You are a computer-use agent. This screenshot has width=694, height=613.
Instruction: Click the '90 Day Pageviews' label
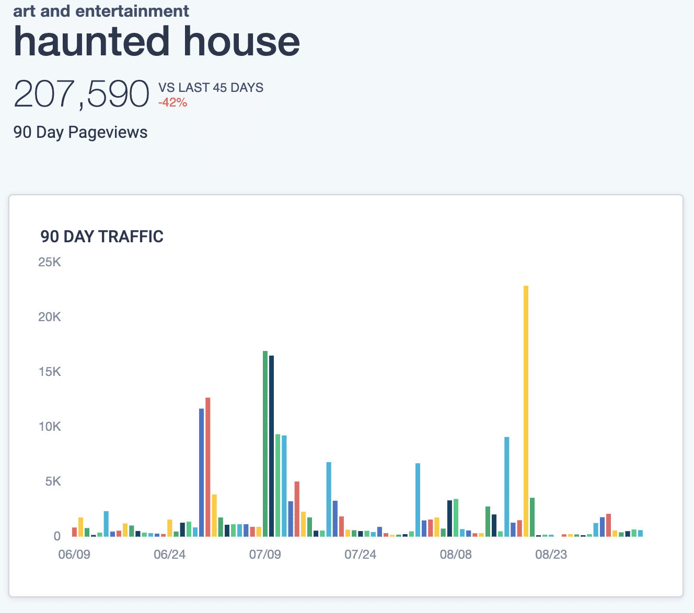tap(80, 132)
